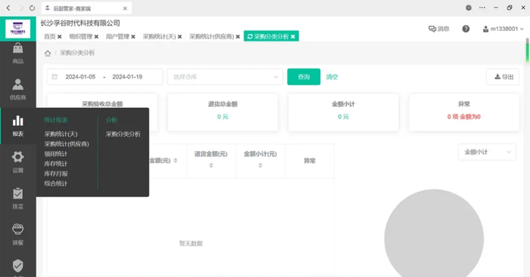The width and height of the screenshot is (530, 277).
Task: Click the 异常 table column header
Action: coord(310,161)
